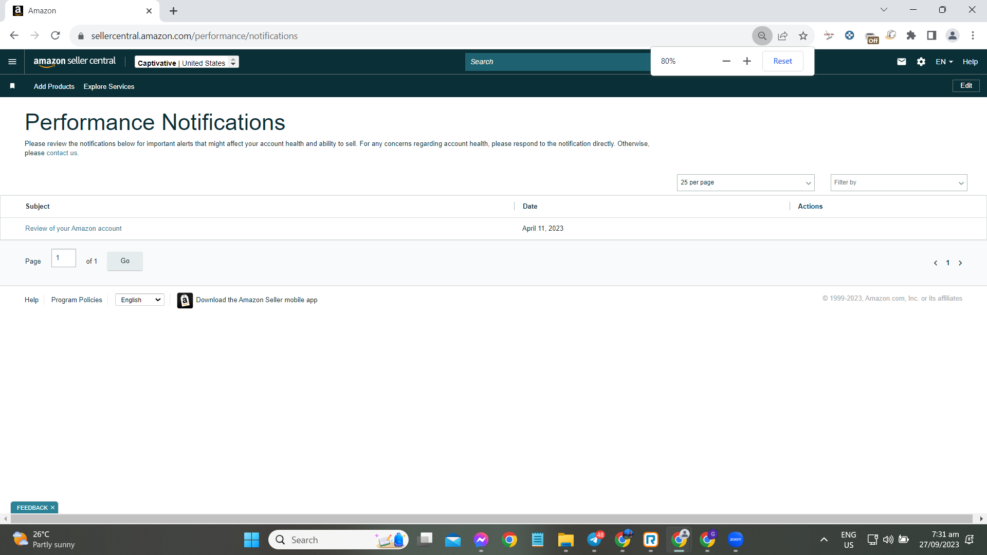This screenshot has width=987, height=555.
Task: Expand the Filter by dropdown
Action: (899, 182)
